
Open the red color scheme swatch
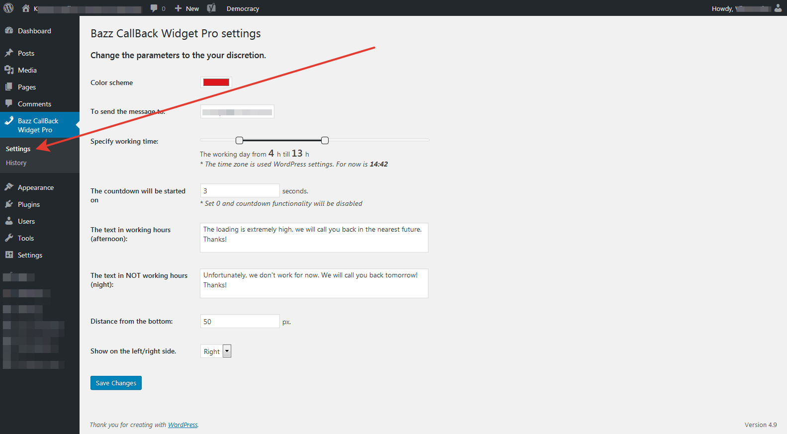point(216,83)
